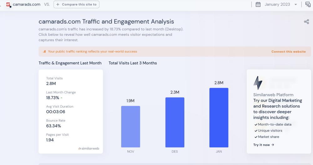Screen dimensions: 313x165
Task: Click the Similarweb lightning bolt logo
Action: coord(258,83)
